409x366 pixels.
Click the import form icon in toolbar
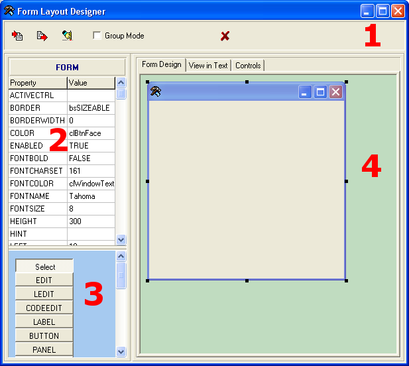[18, 36]
